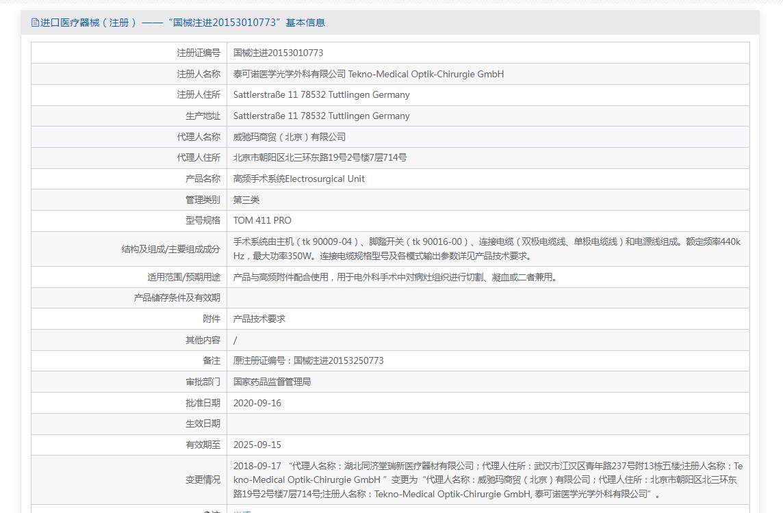Viewport: 783px width, 513px height.
Task: Click the Sattlerstraße address in 生产地址 row
Action: (322, 116)
